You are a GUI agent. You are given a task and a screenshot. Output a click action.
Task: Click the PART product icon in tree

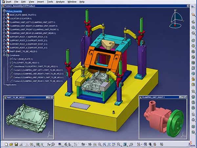[x=8, y=51]
